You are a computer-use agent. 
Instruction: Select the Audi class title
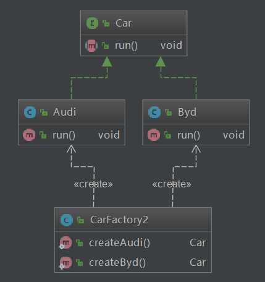tap(64, 112)
